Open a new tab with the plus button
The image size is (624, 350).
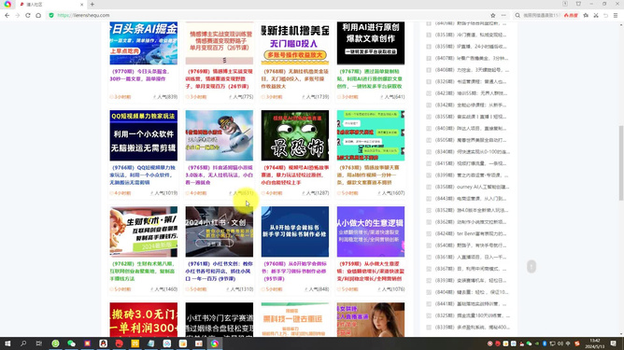coord(92,4)
